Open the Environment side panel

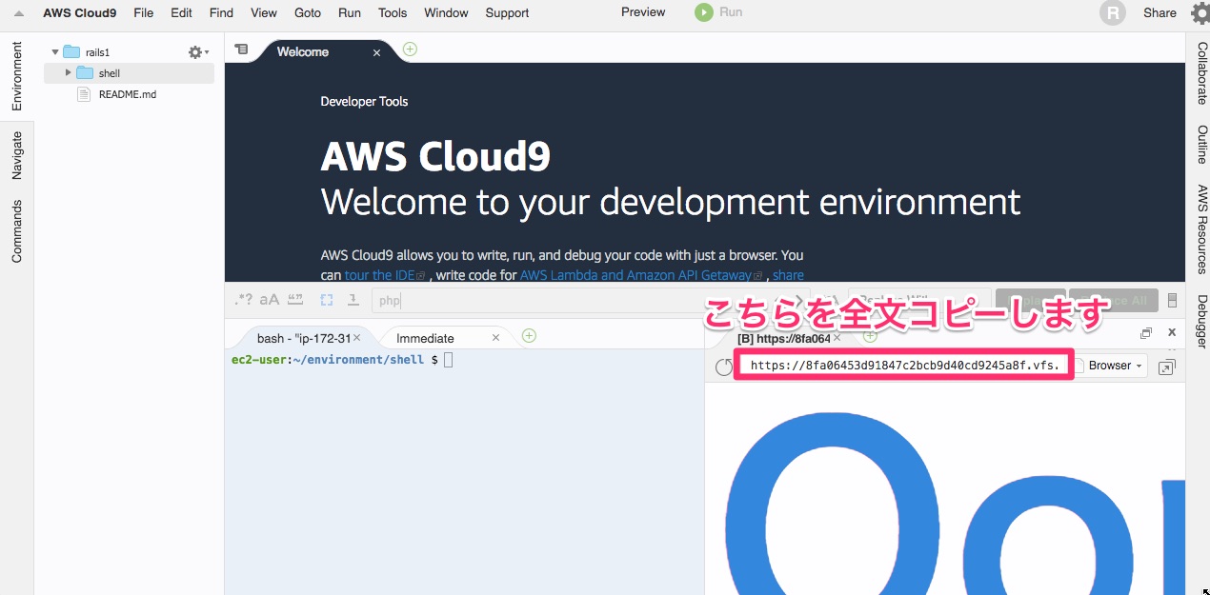click(x=16, y=76)
